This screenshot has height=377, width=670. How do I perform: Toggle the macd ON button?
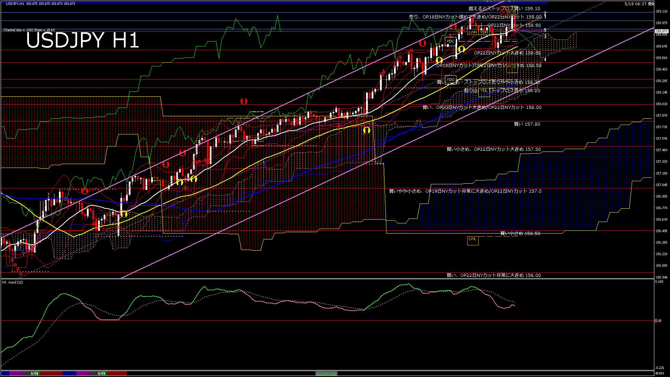326,374
